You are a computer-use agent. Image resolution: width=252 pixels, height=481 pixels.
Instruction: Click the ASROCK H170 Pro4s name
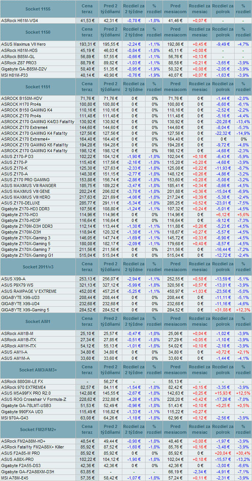[x=21, y=104]
